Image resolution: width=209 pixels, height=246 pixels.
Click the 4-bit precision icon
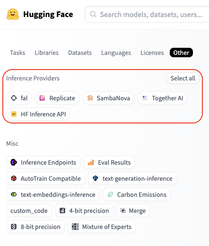tap(62, 211)
